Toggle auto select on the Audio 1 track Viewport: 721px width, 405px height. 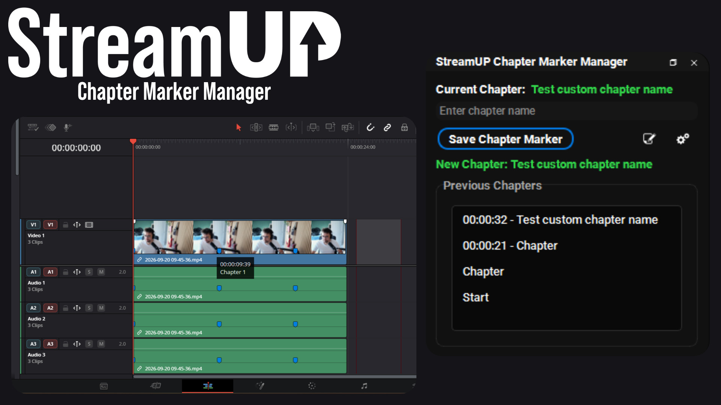(x=77, y=272)
